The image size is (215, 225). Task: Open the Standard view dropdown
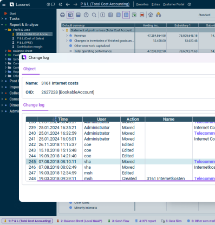click(x=206, y=15)
